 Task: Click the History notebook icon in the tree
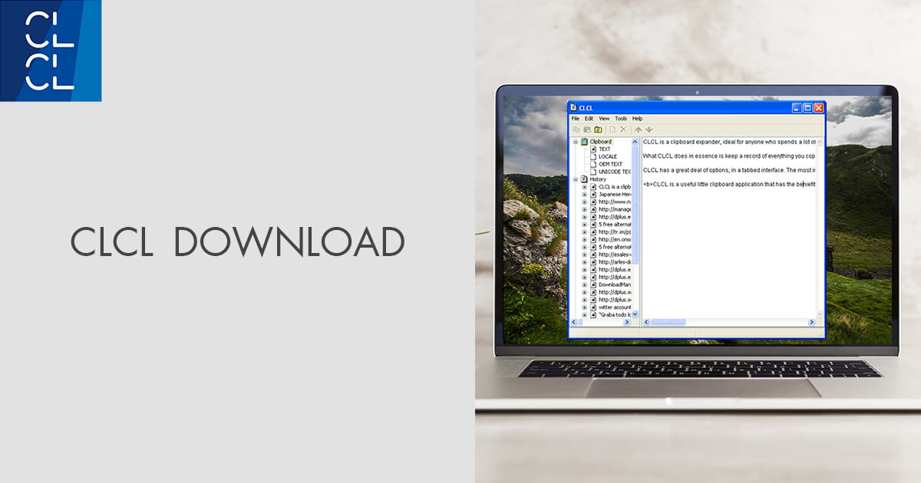point(585,179)
